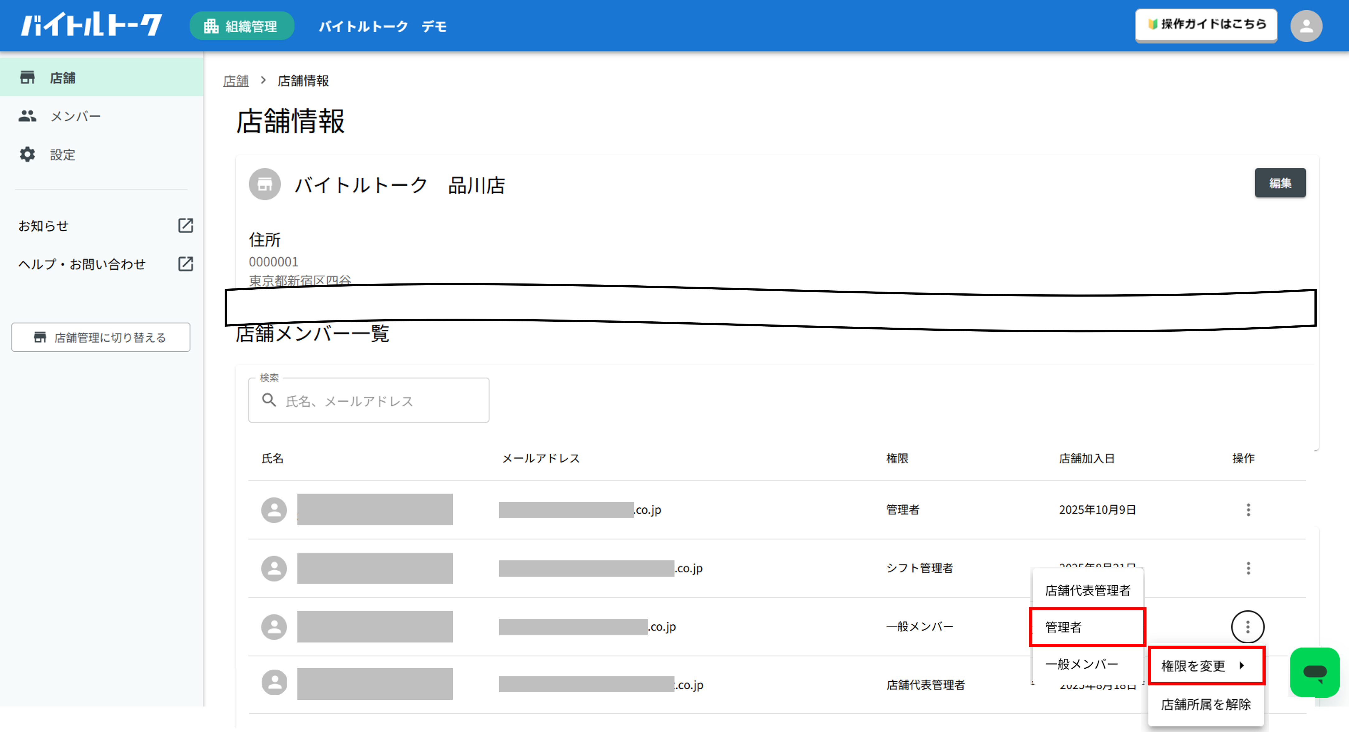Click the メールアドレス column header
1349x732 pixels.
point(540,458)
